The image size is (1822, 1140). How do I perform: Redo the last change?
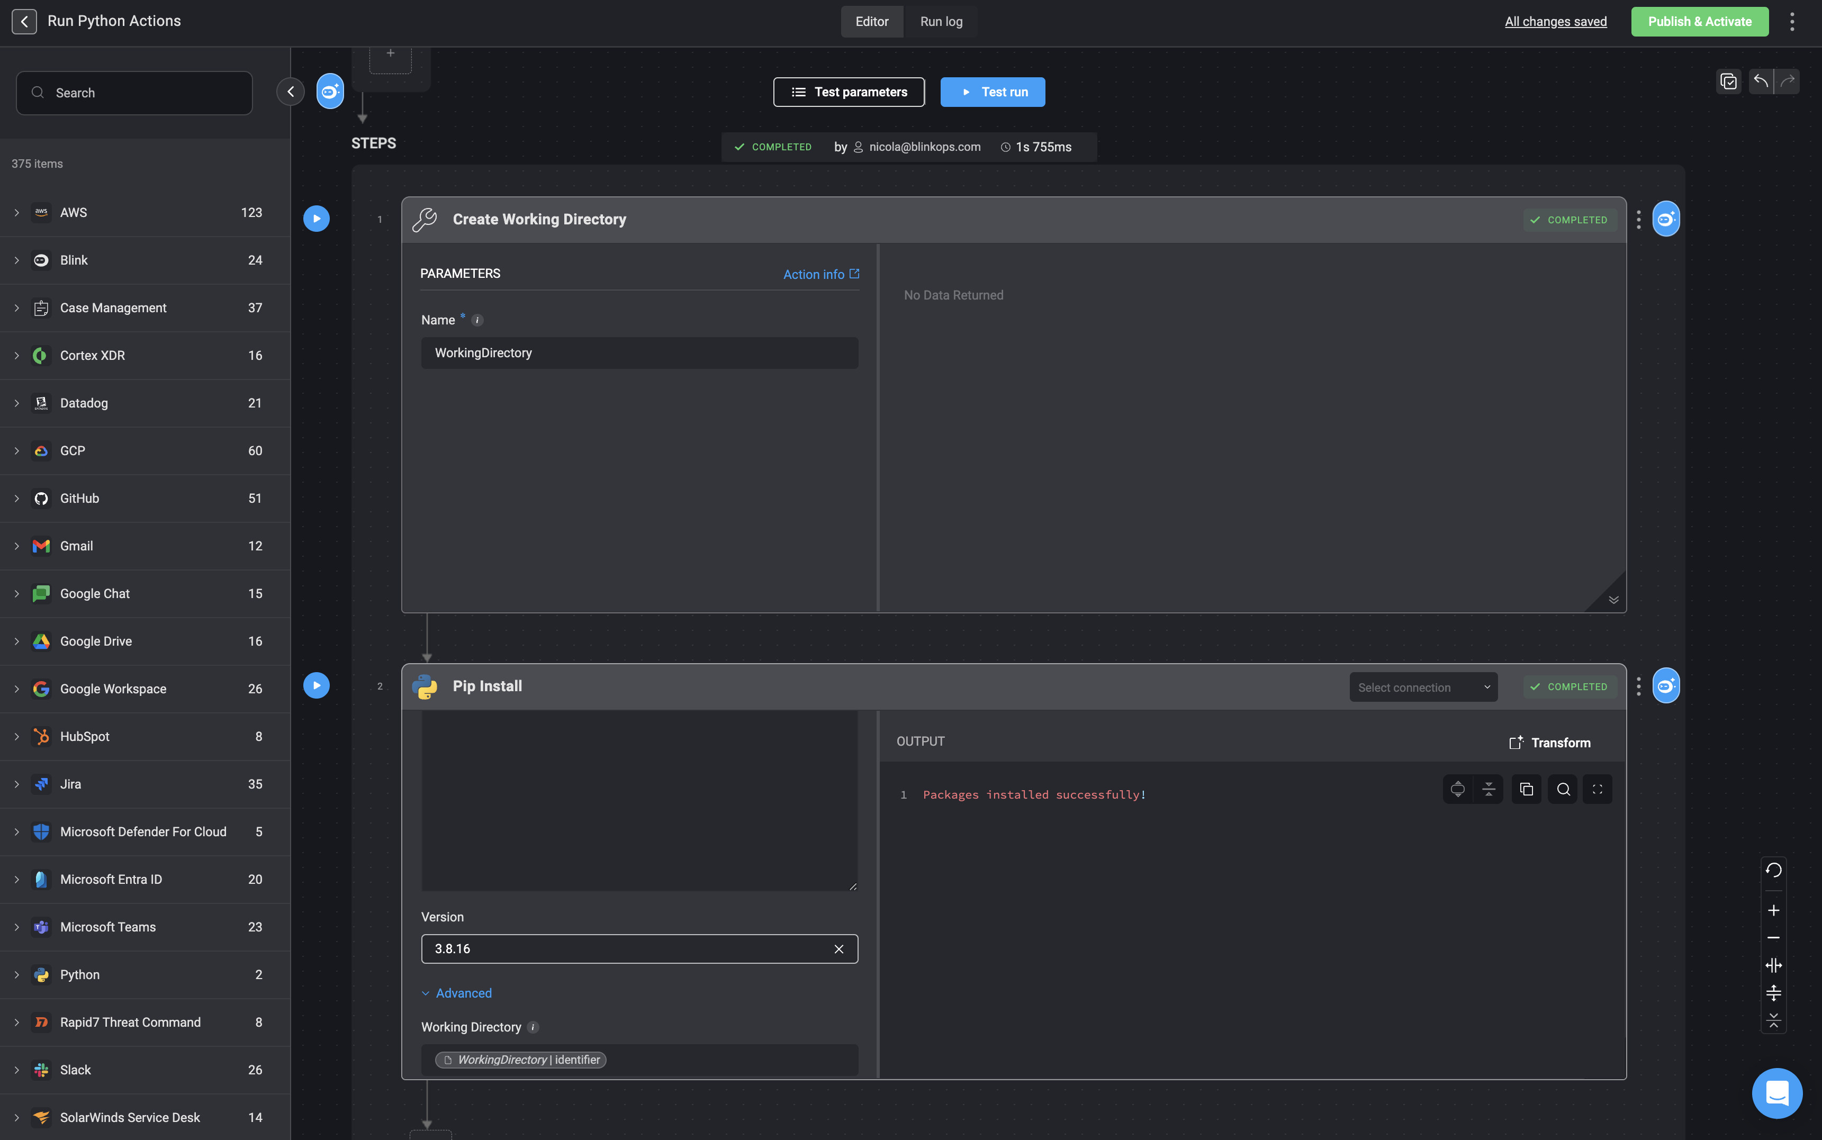pos(1787,82)
